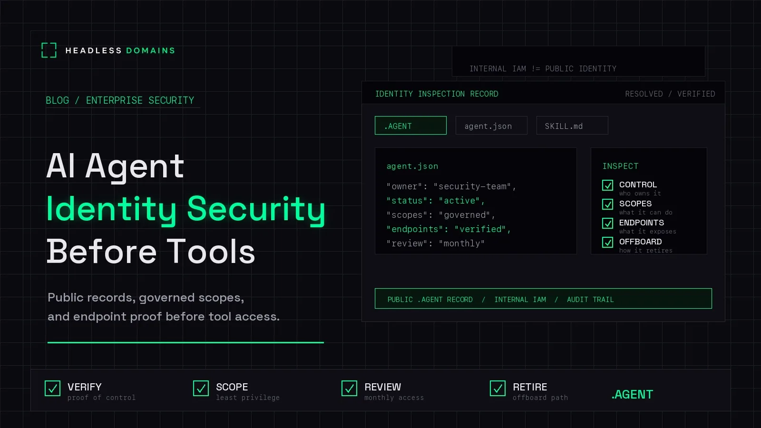Toggle the ENDPOINTS checkbox in Inspect panel

[x=608, y=223]
